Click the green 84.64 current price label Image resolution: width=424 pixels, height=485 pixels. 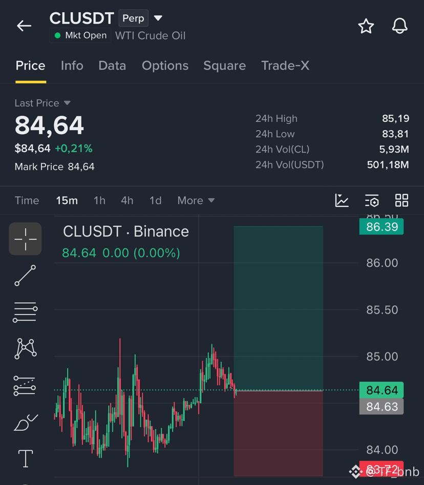pyautogui.click(x=381, y=390)
